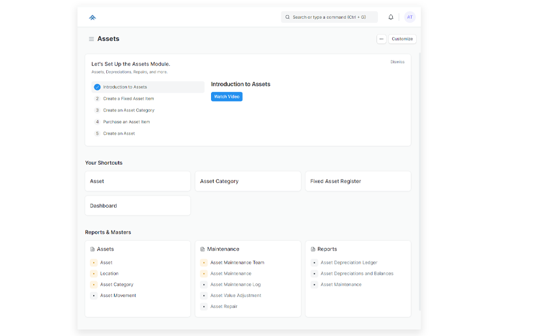This screenshot has height=336, width=538.
Task: Open the Asset Category shortcut card
Action: pyautogui.click(x=248, y=182)
